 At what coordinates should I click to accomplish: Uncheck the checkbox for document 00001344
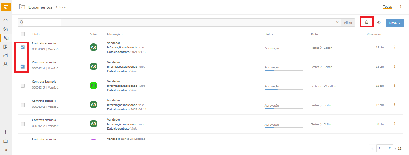click(x=22, y=66)
